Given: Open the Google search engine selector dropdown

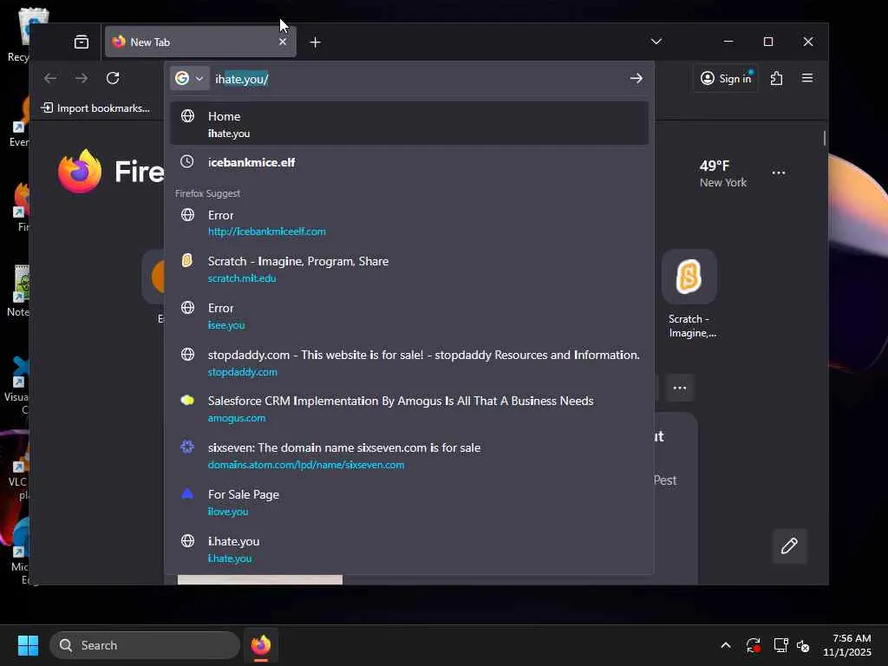Looking at the screenshot, I should tap(189, 78).
